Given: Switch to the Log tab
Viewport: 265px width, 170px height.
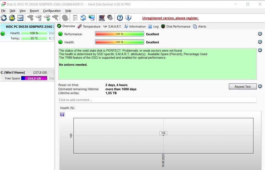Looking at the screenshot, I should click(x=153, y=26).
